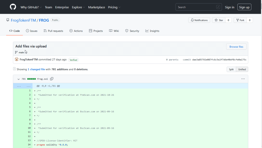Click the Insights graph icon
Image resolution: width=262 pixels, height=148 pixels.
(x=147, y=31)
